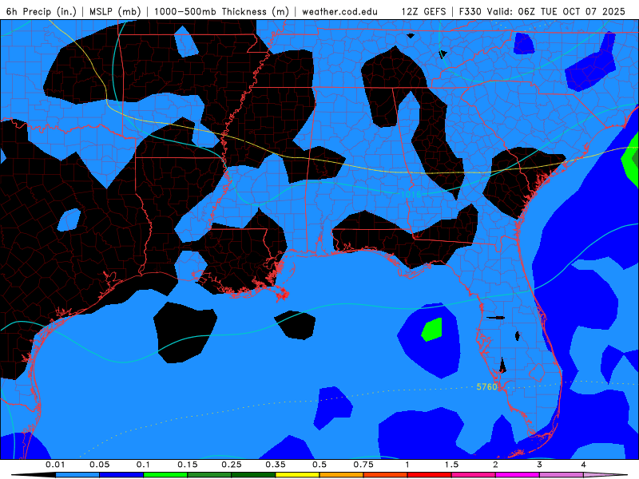Click the '4' legend value
This screenshot has height=479, width=639.
pos(584,465)
